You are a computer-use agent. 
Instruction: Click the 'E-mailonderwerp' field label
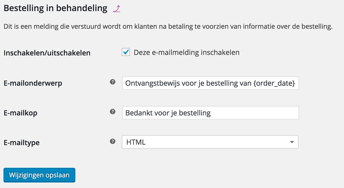coord(33,83)
